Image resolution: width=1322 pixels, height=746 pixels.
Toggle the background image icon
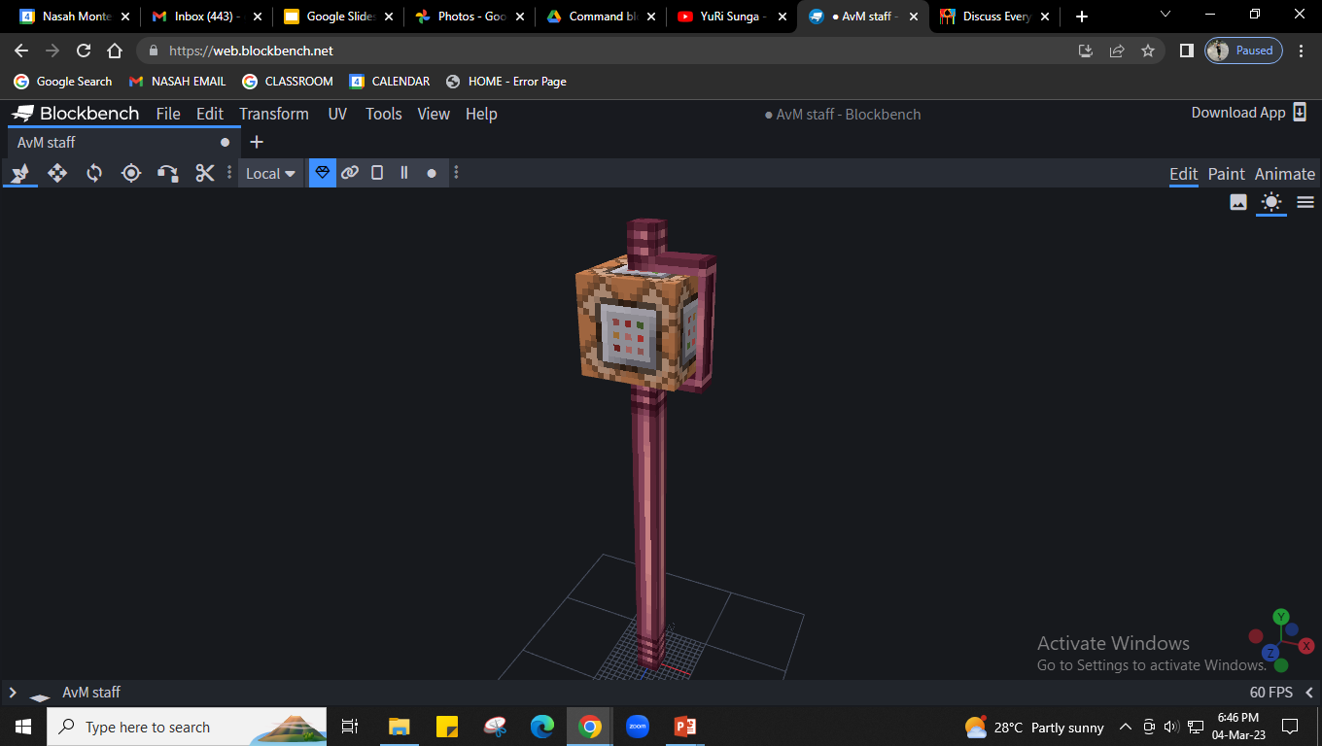coord(1237,202)
